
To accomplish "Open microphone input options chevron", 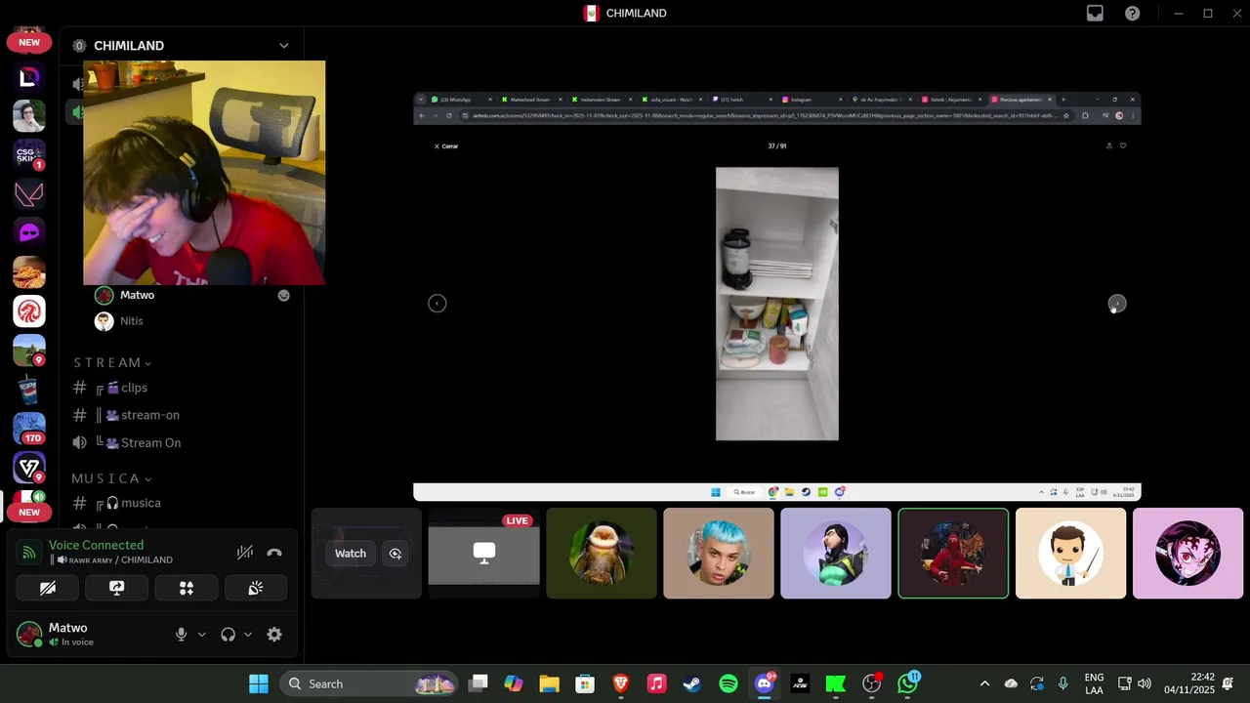I will (x=202, y=635).
